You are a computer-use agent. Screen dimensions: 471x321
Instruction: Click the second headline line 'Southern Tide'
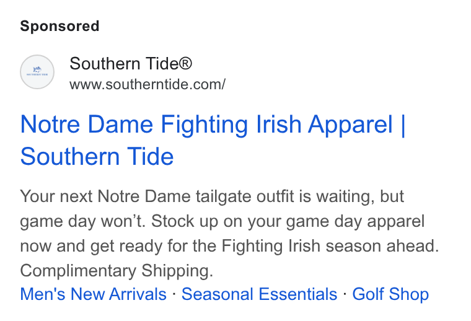pyautogui.click(x=97, y=156)
